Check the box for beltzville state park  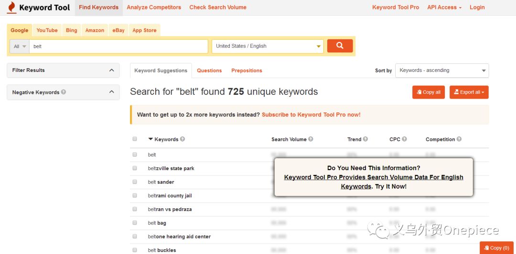(135, 168)
